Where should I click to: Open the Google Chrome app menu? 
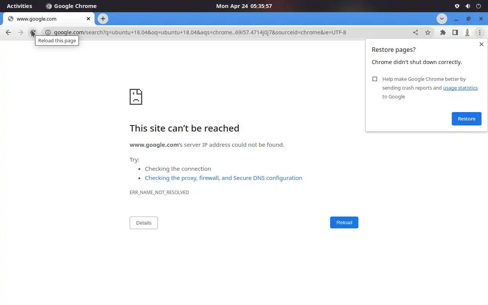tap(71, 6)
